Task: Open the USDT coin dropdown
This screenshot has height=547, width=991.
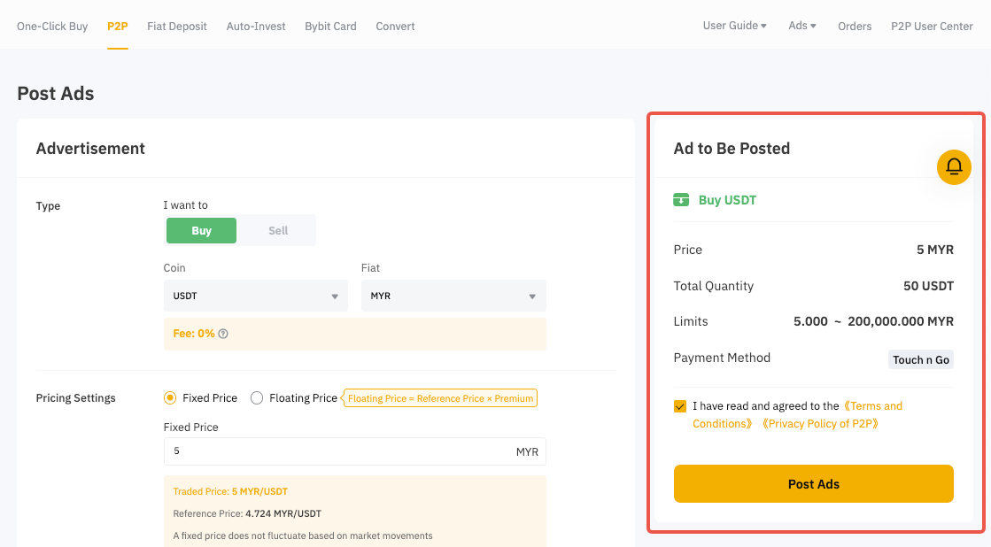Action: coord(255,297)
